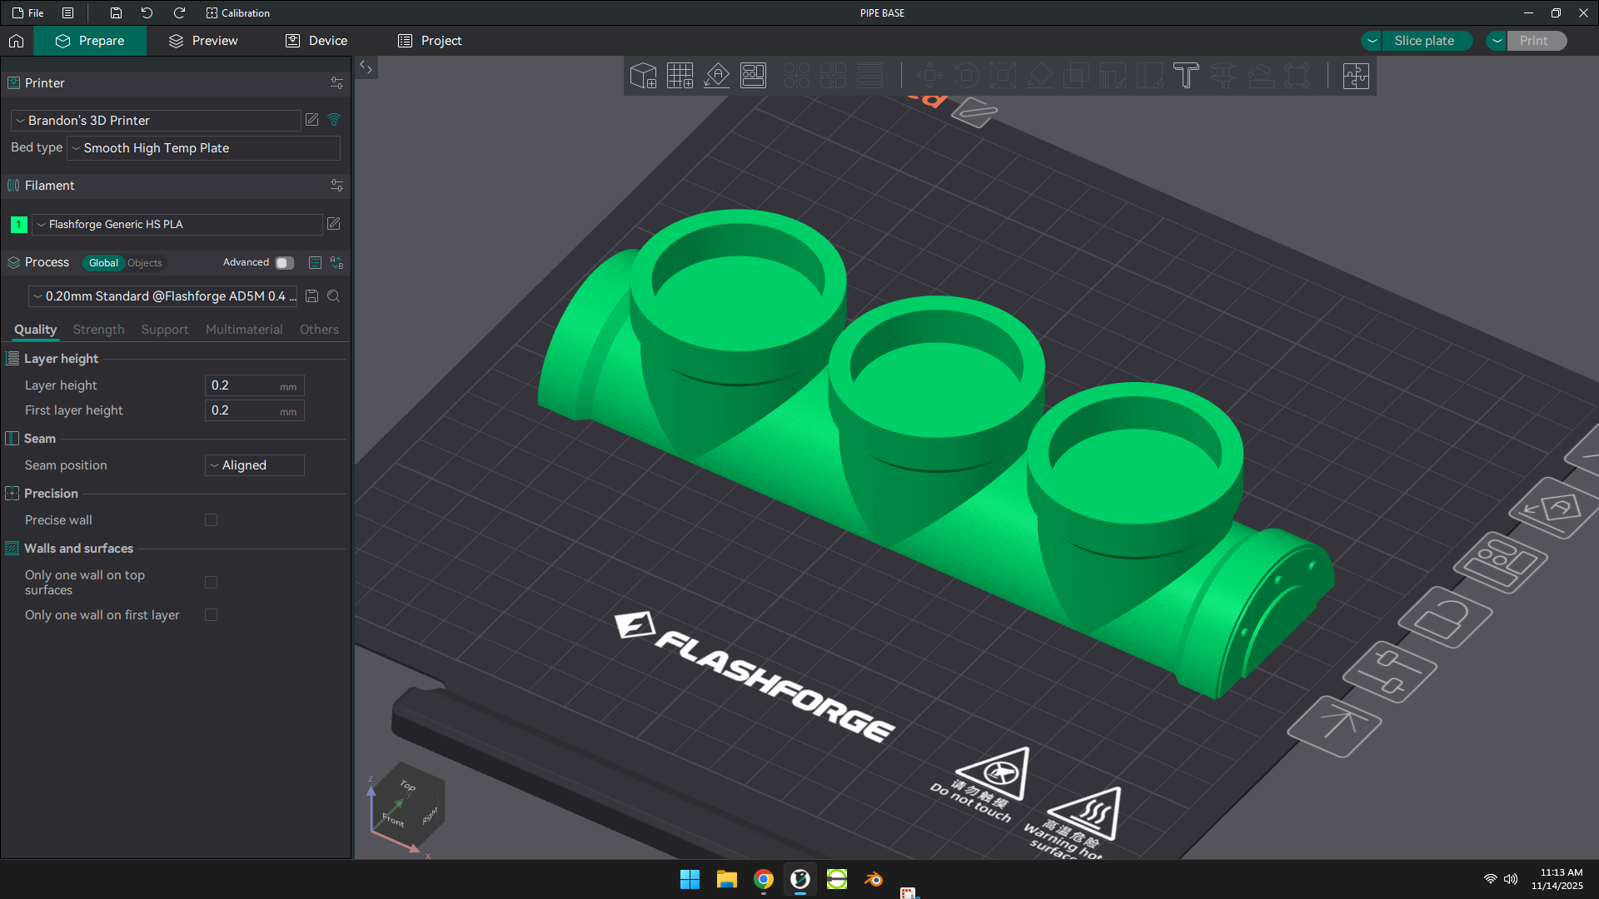Open the Calibration menu

click(x=237, y=13)
